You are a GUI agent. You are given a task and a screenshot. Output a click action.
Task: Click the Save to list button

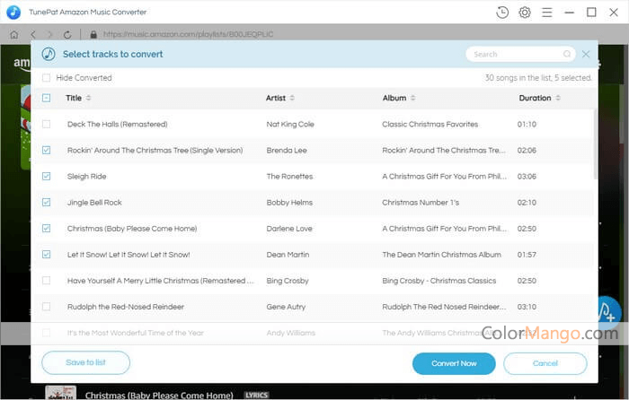[x=86, y=362]
